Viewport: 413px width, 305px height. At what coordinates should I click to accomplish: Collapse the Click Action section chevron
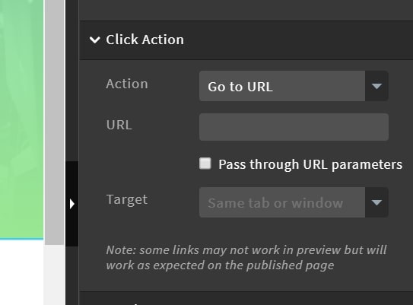coord(95,40)
